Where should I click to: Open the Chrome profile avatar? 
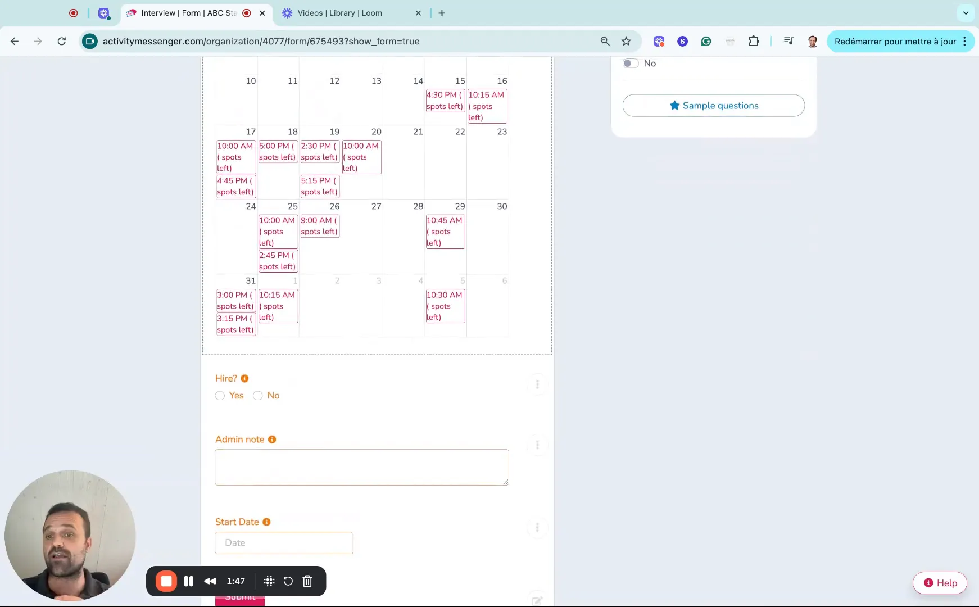click(812, 41)
